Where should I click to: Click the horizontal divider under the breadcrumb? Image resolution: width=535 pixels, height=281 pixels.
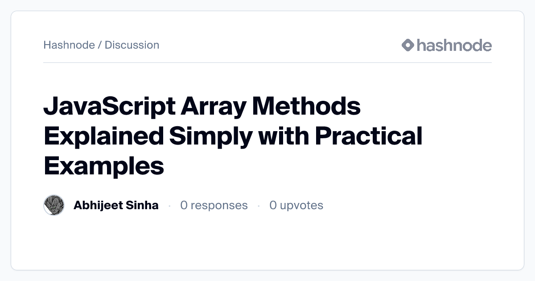pos(267,62)
